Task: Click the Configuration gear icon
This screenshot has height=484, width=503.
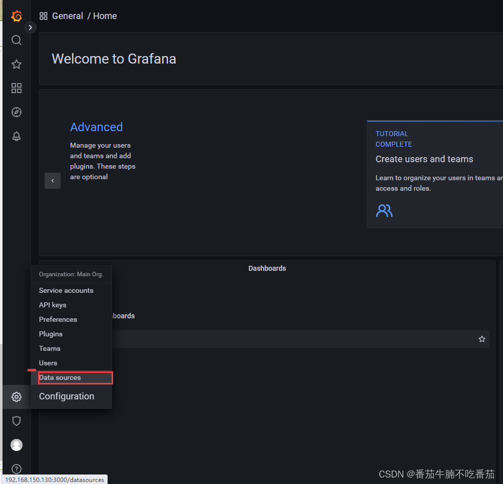Action: coord(17,397)
